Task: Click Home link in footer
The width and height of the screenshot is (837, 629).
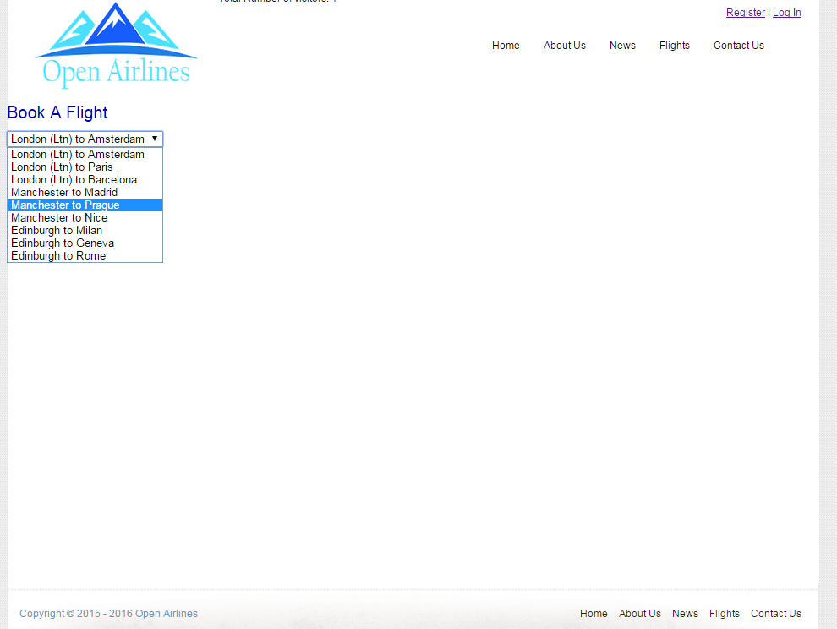Action: click(x=594, y=614)
